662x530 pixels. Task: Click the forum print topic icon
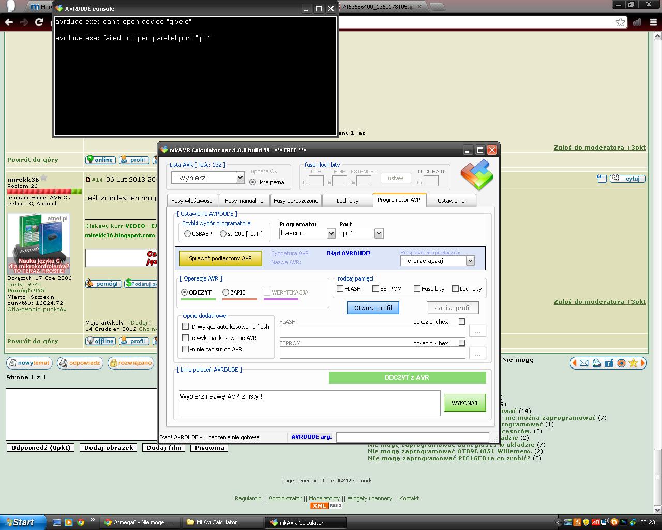click(596, 363)
